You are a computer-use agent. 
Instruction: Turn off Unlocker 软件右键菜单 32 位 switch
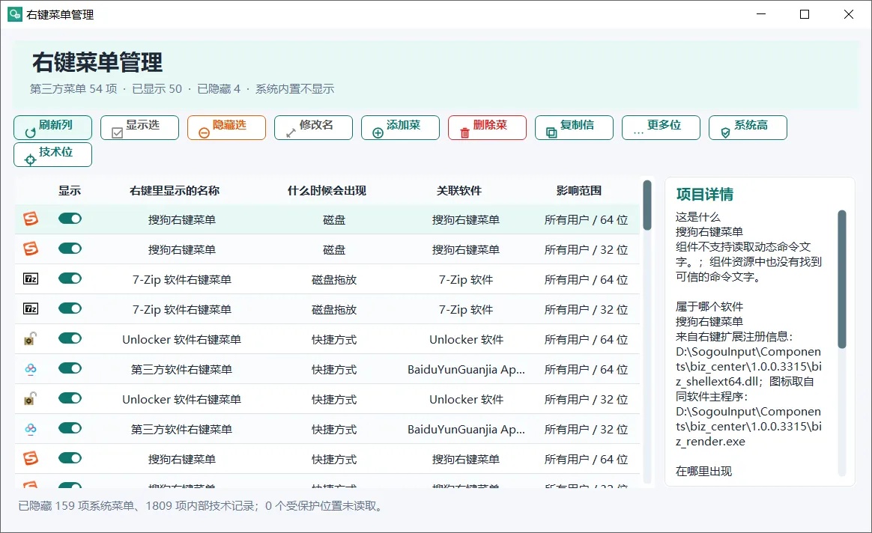click(70, 398)
